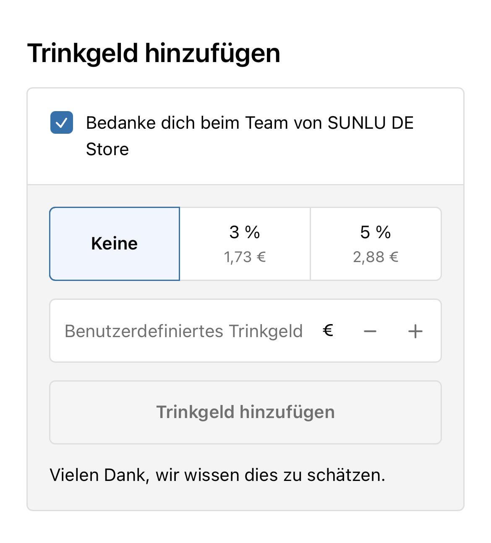The image size is (491, 543).
Task: Select the Keine tip option
Action: [115, 244]
